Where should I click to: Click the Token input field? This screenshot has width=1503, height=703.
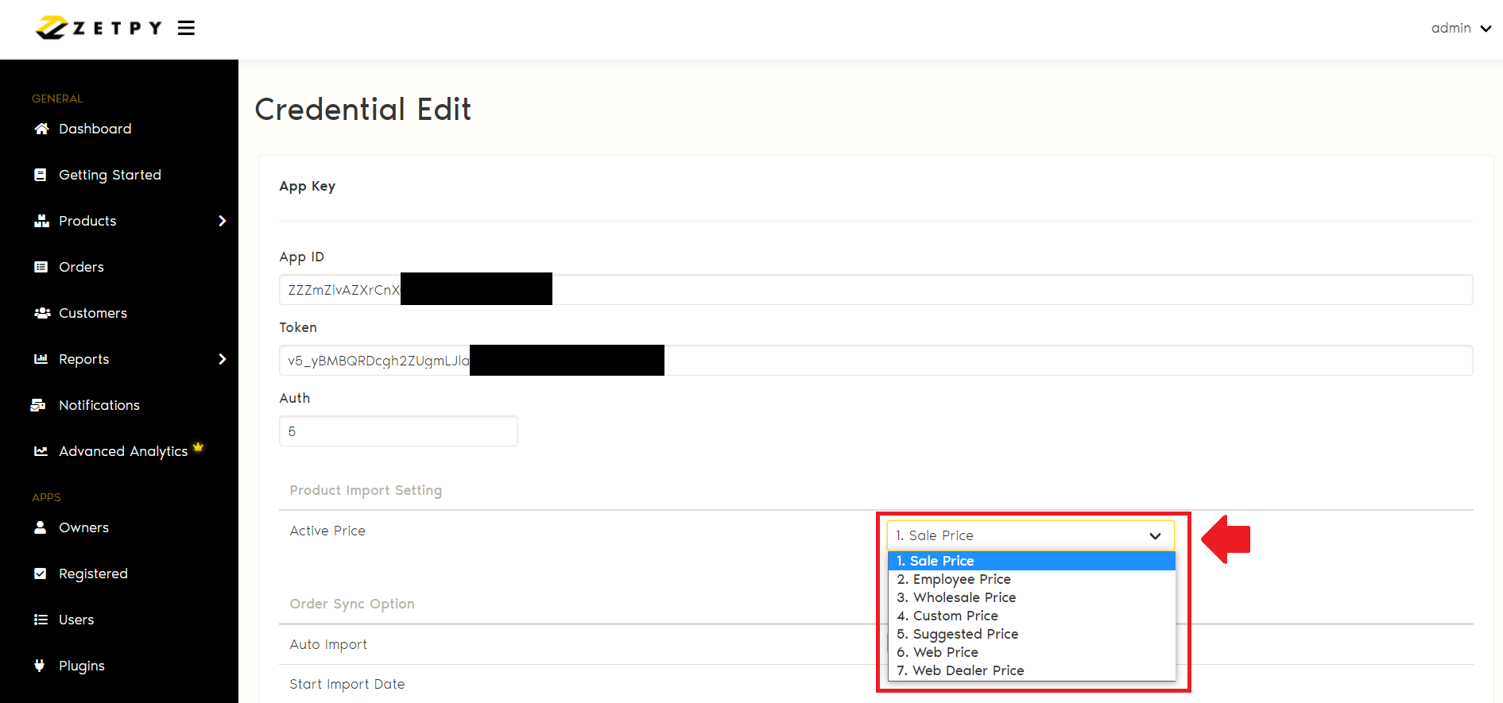876,360
